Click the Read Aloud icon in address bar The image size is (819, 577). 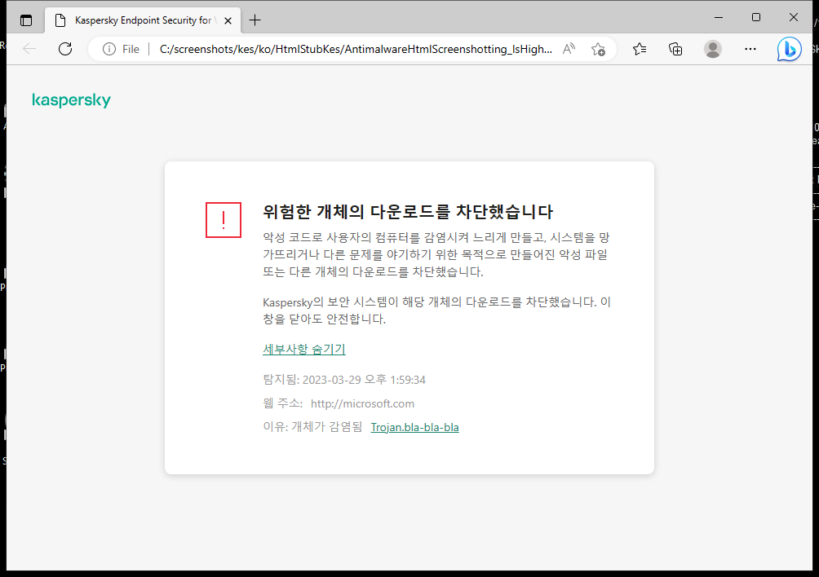569,49
